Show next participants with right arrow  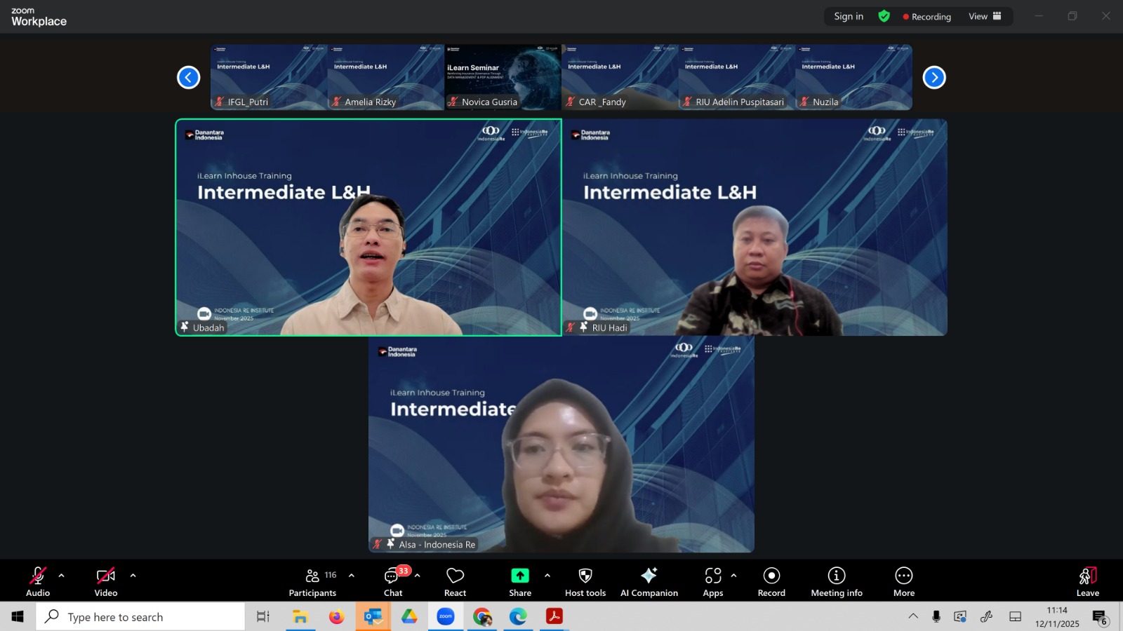934,77
